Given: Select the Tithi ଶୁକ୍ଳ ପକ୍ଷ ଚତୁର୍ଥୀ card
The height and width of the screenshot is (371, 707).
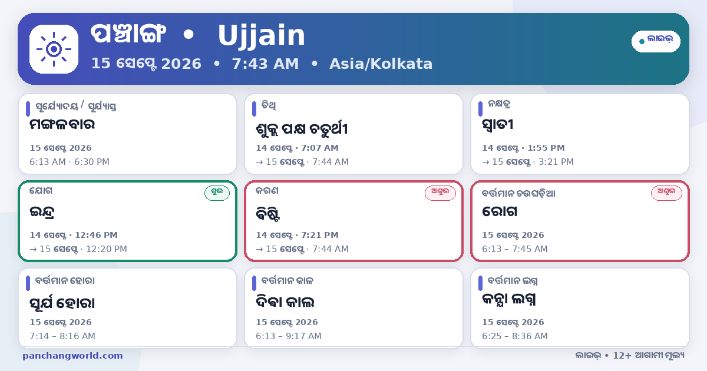Looking at the screenshot, I should (353, 134).
